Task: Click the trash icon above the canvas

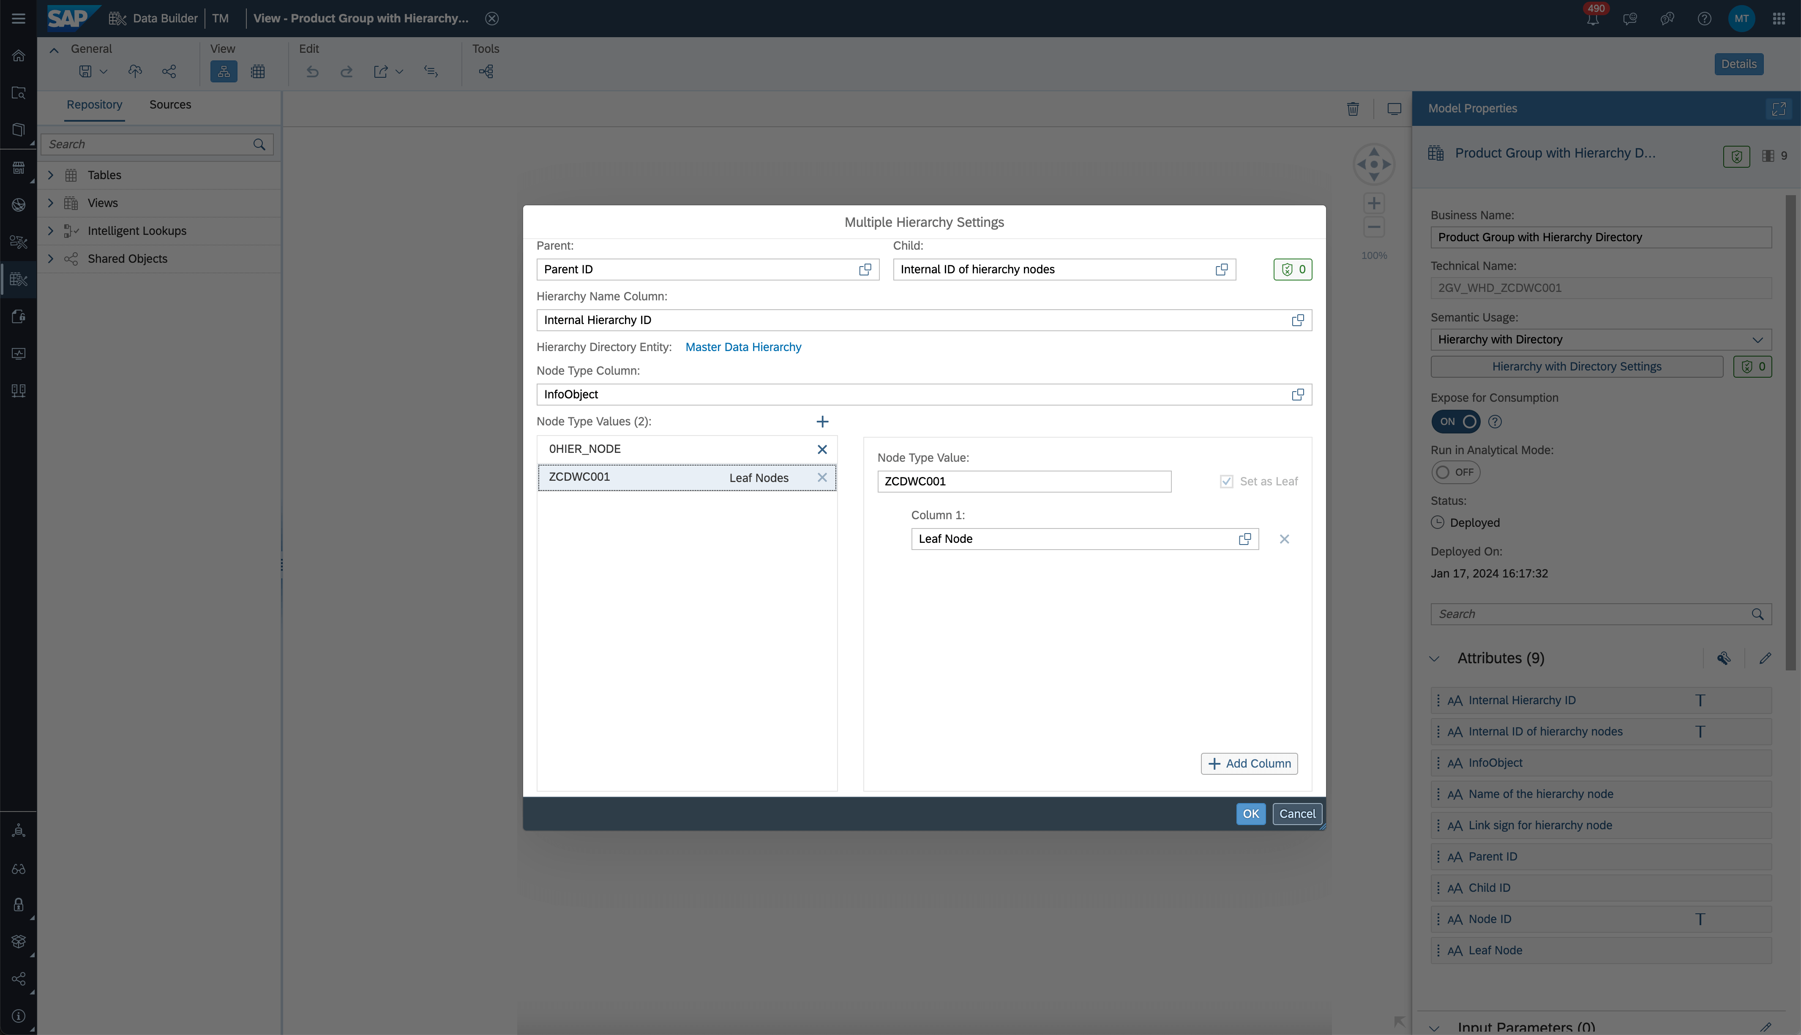Action: (x=1353, y=109)
